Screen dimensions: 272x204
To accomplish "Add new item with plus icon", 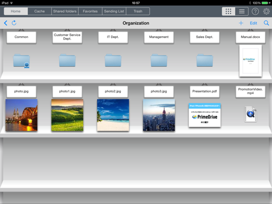I will pos(241,23).
